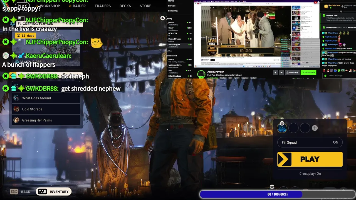
Task: Select the PLAY tab in top menu
Action: 22,6
